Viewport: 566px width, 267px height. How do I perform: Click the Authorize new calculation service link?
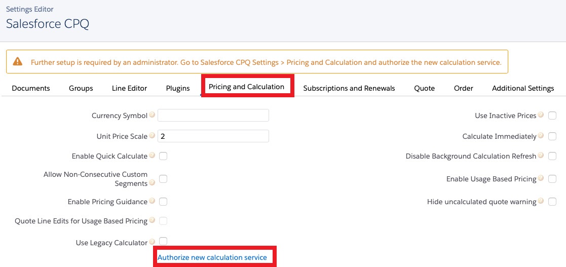pyautogui.click(x=212, y=257)
